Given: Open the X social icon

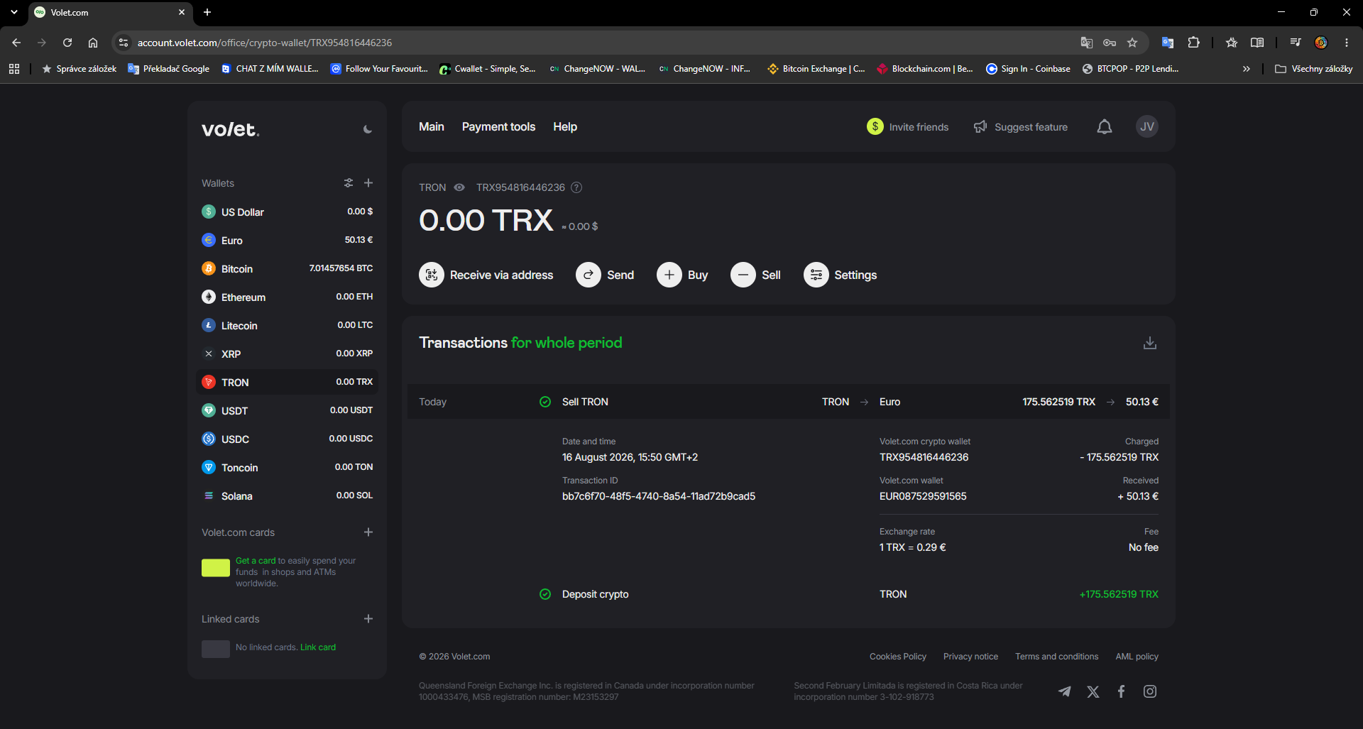Looking at the screenshot, I should click(1093, 691).
